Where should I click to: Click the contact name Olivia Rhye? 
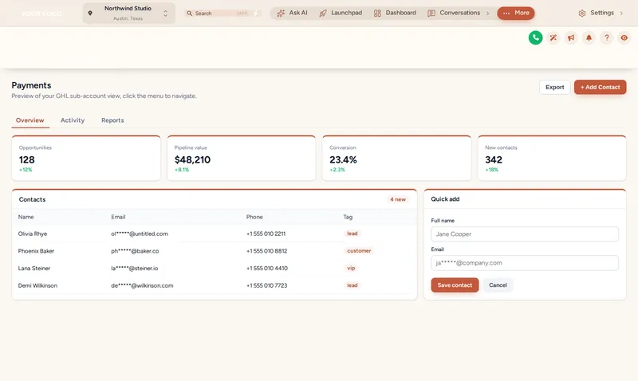(33, 234)
